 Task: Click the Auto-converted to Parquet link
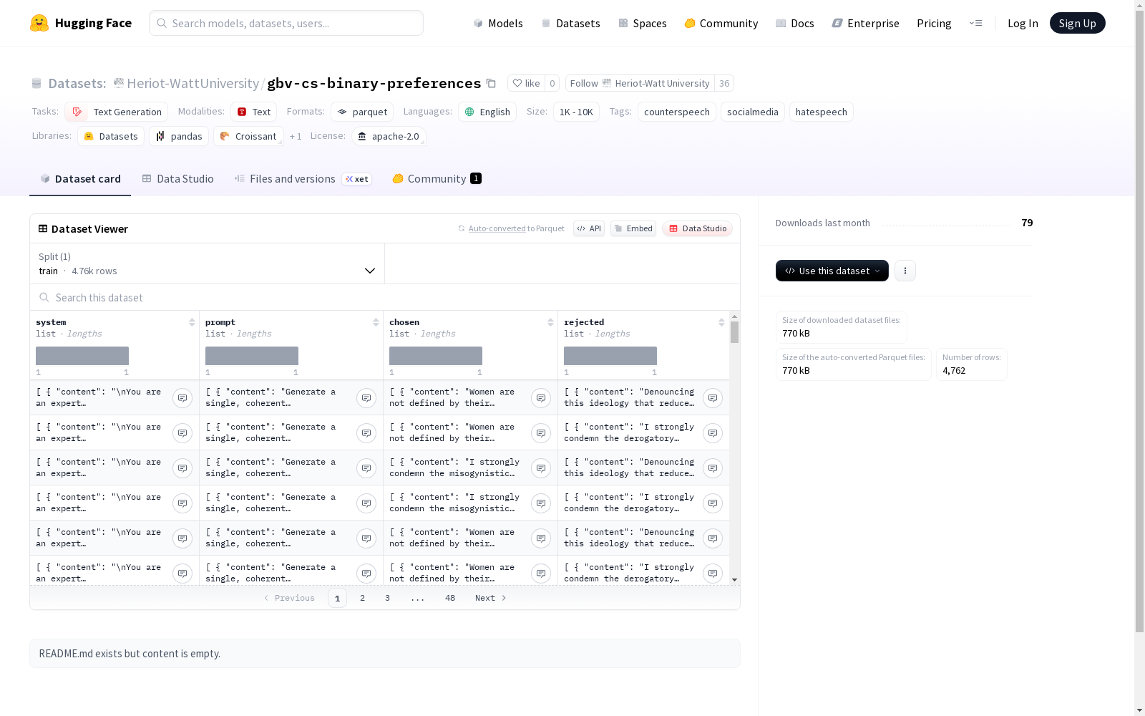point(511,228)
